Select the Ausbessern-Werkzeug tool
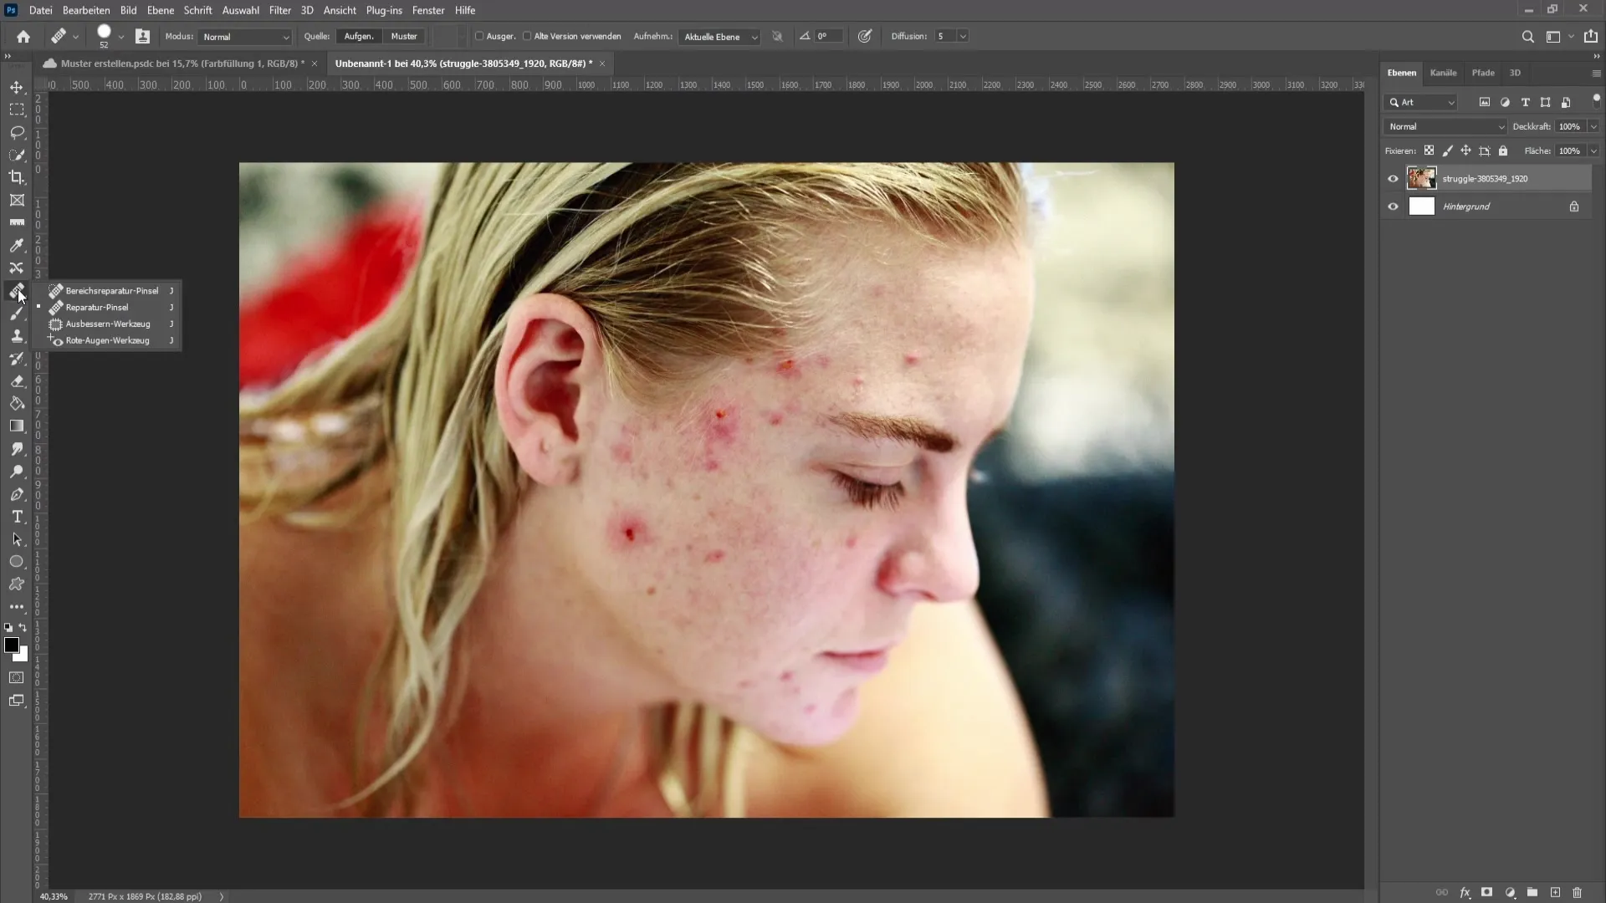Image resolution: width=1606 pixels, height=903 pixels. tap(107, 323)
